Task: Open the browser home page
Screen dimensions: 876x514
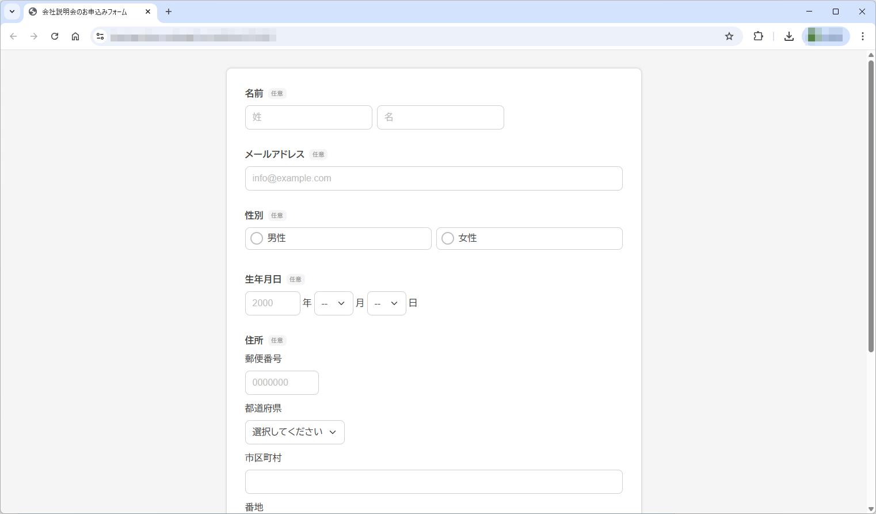Action: (x=75, y=36)
